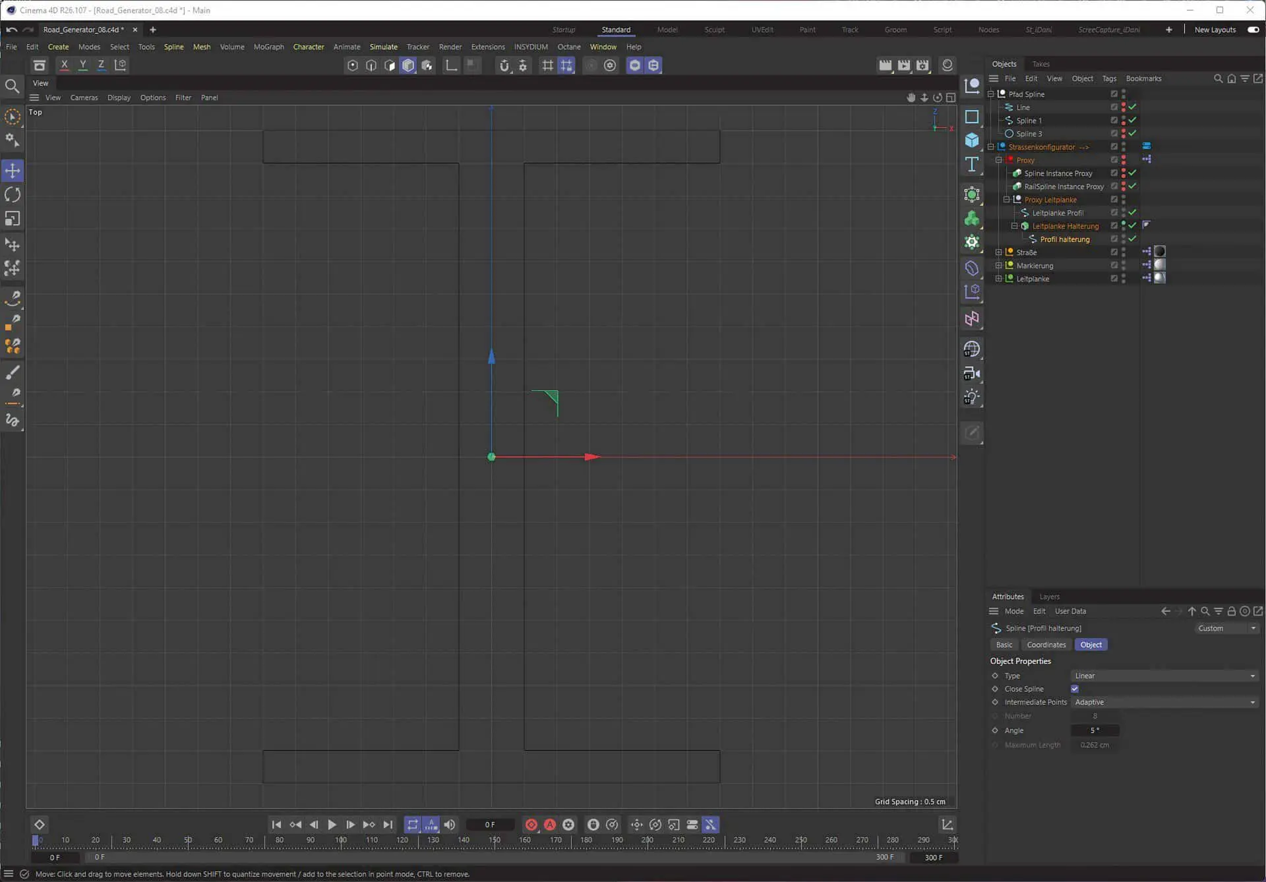
Task: Toggle the New Layouts switch
Action: tap(1253, 30)
